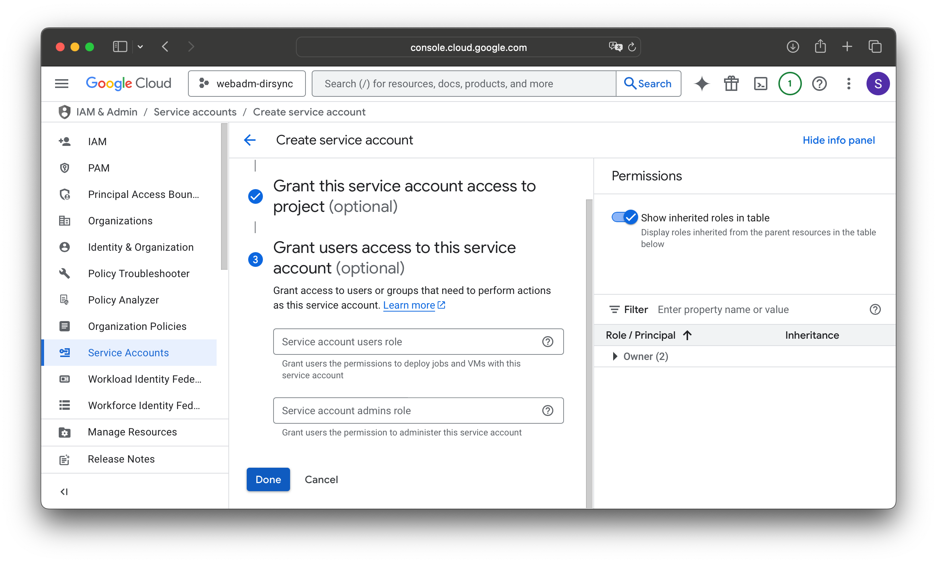Image resolution: width=937 pixels, height=563 pixels.
Task: Click Hide info panel link
Action: [838, 140]
